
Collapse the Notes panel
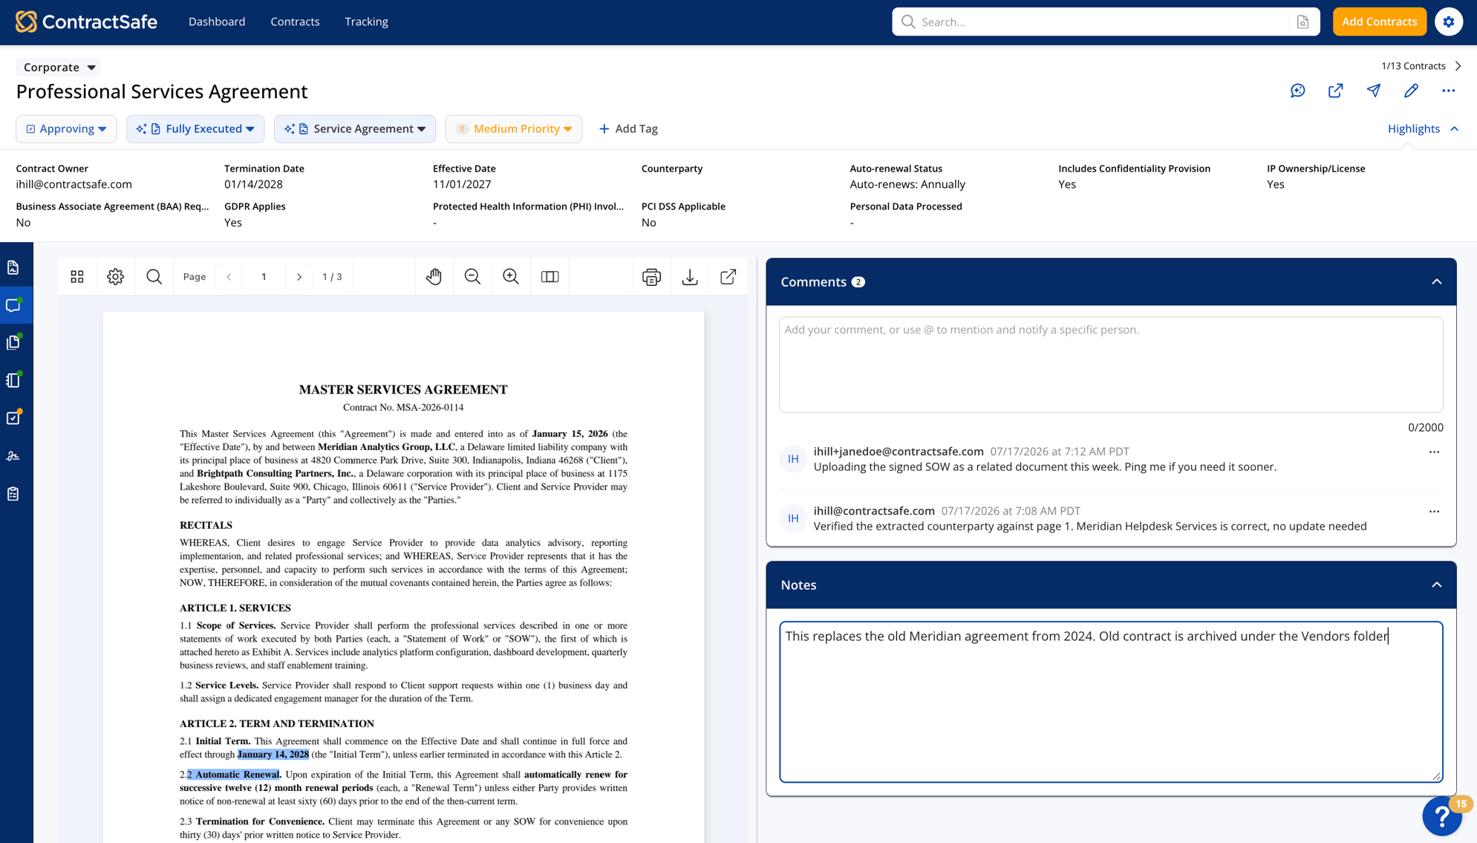(x=1436, y=585)
